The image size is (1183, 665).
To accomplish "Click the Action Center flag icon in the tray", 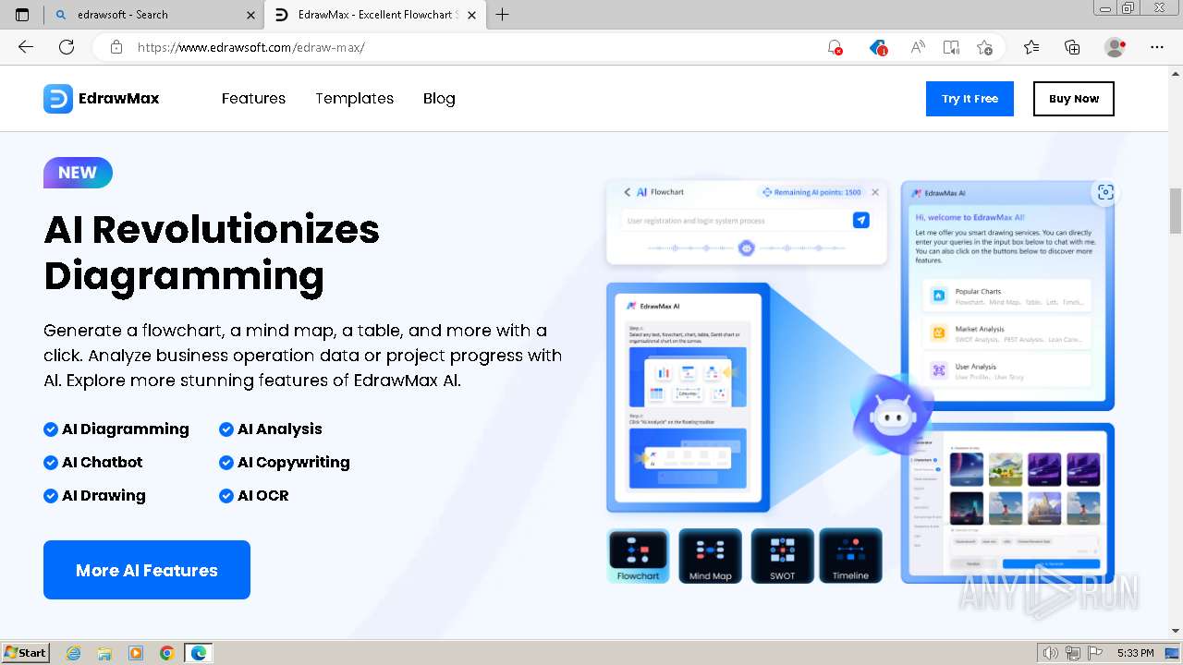I will (x=1095, y=653).
